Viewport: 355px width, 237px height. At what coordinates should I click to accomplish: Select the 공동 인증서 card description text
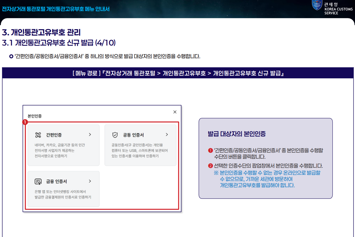coord(140,150)
